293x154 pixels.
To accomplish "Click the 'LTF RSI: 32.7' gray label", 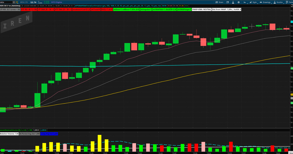I will 10,9.
